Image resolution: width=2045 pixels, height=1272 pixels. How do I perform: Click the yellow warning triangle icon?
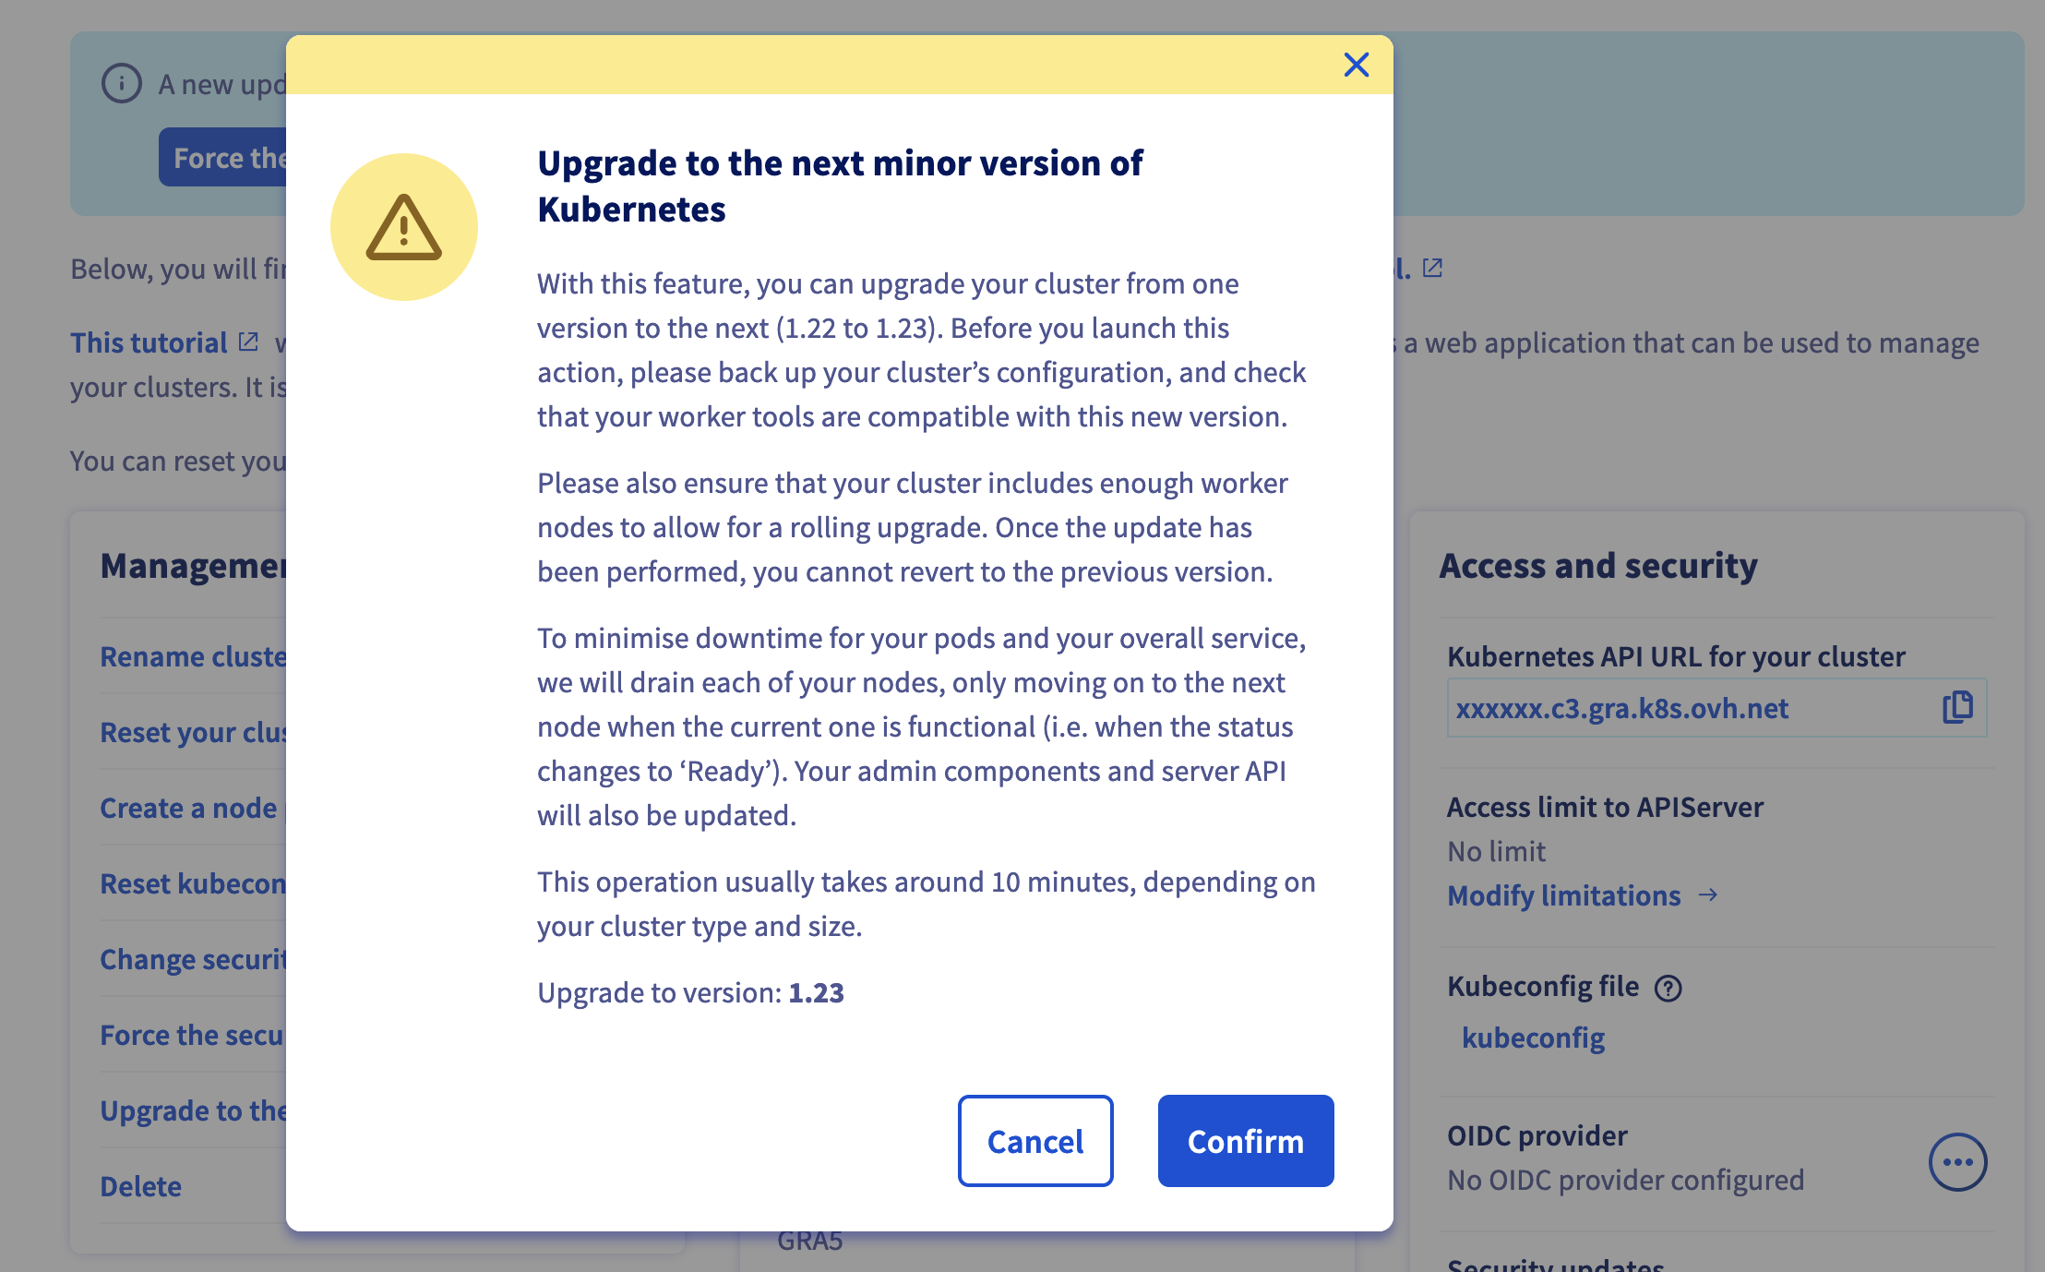click(404, 227)
